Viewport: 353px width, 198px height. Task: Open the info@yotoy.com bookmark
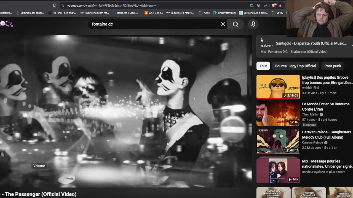pos(224,13)
